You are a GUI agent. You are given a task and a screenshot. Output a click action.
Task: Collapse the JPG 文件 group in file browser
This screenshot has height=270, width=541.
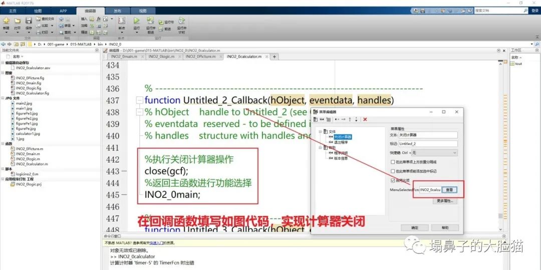[x=3, y=98]
